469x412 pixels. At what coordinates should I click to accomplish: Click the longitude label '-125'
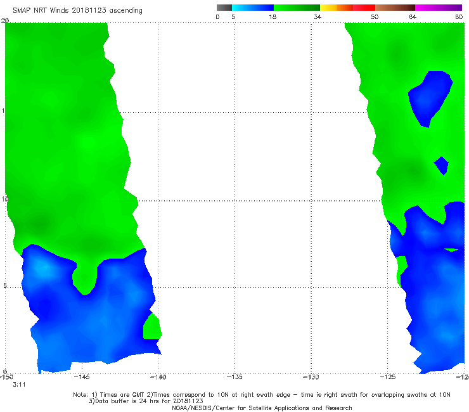pyautogui.click(x=388, y=377)
